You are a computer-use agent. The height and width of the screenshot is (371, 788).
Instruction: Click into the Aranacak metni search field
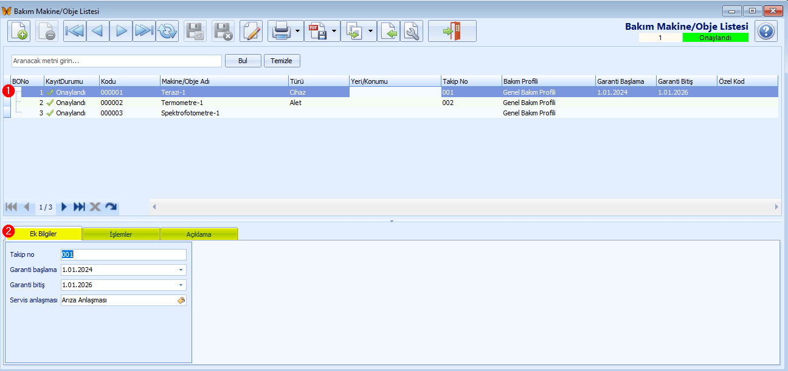(116, 61)
